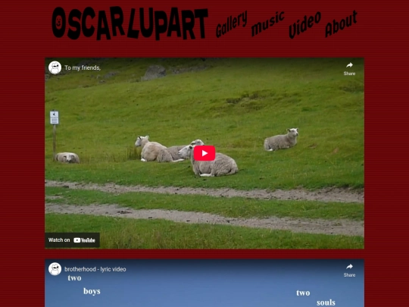
Task: Go to the Music section
Action: 267,23
